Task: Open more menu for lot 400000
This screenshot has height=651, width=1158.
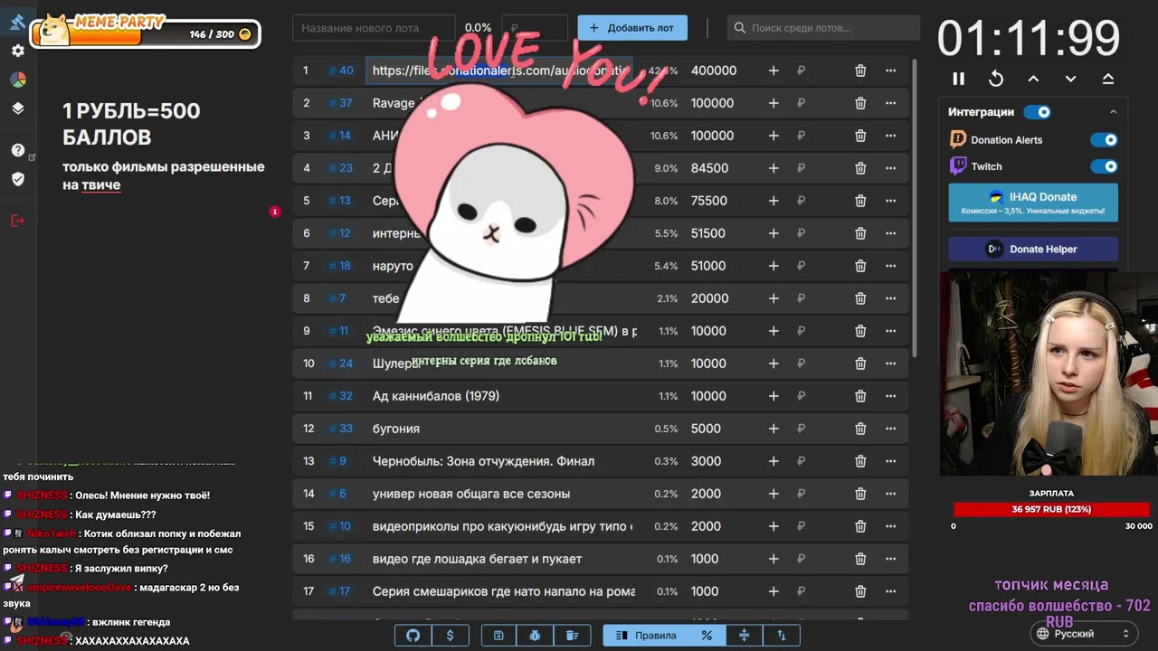Action: pos(891,71)
